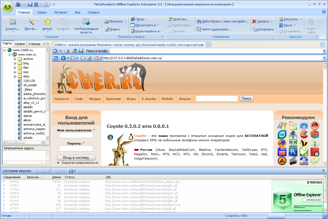Image resolution: width=328 pixels, height=219 pixels.
Task: Open the Форум site navigation link
Action: pyautogui.click(x=185, y=99)
